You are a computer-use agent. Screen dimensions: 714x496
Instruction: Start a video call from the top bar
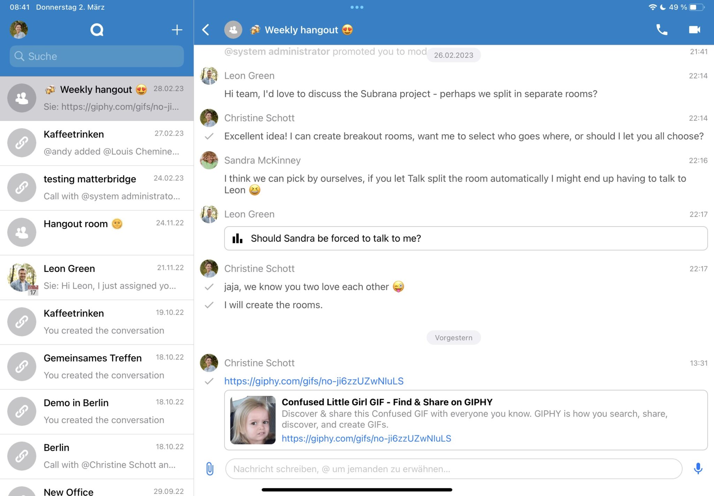(694, 30)
